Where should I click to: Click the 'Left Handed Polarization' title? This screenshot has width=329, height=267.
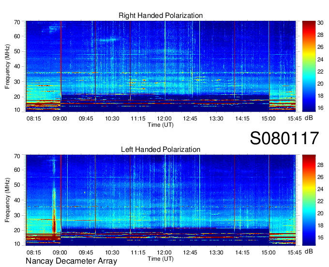tap(161, 149)
